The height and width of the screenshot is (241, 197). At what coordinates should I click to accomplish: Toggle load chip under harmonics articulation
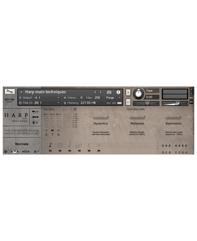pyautogui.click(x=70, y=151)
